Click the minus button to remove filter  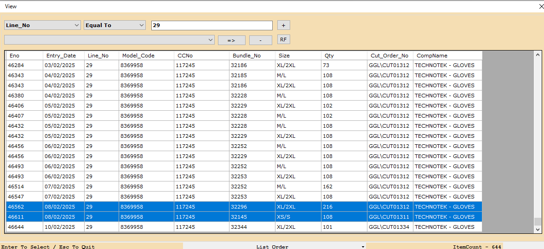click(x=260, y=40)
